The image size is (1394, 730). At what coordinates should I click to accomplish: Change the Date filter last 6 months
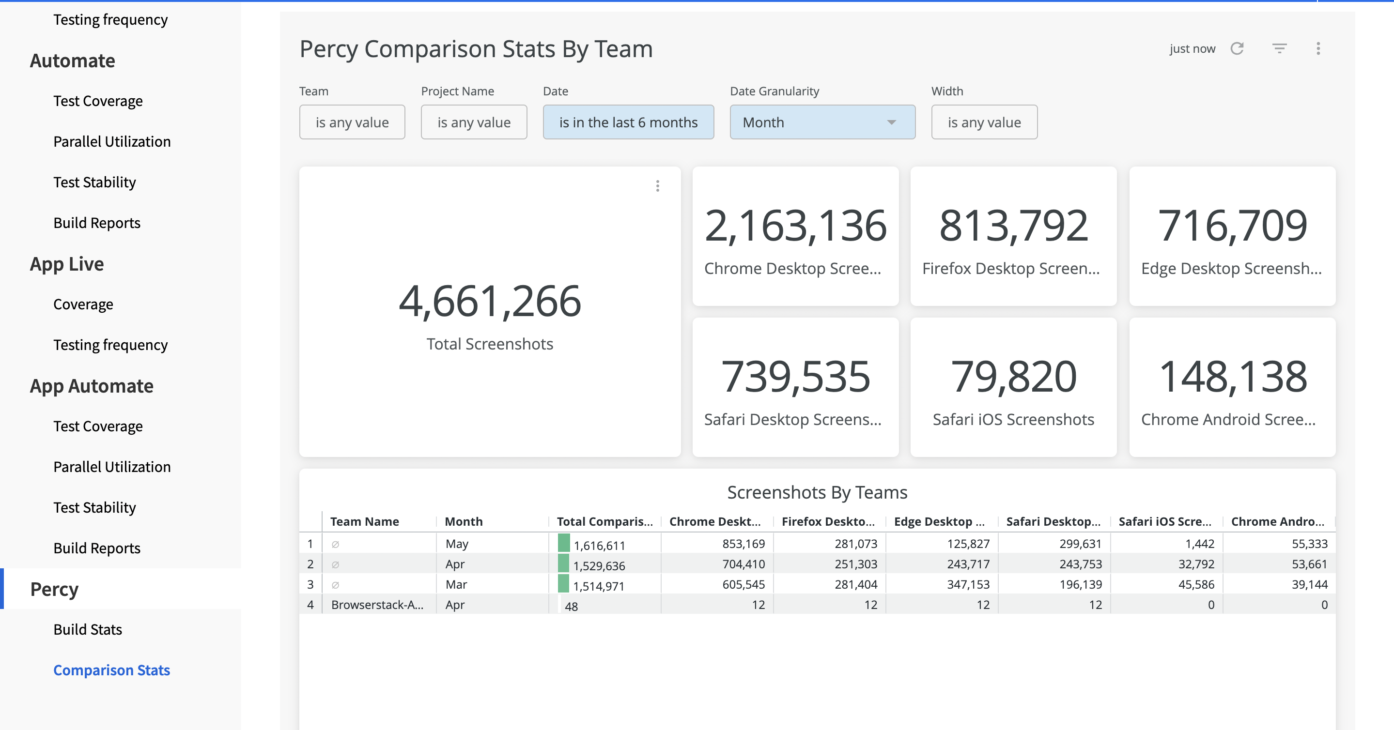tap(628, 122)
